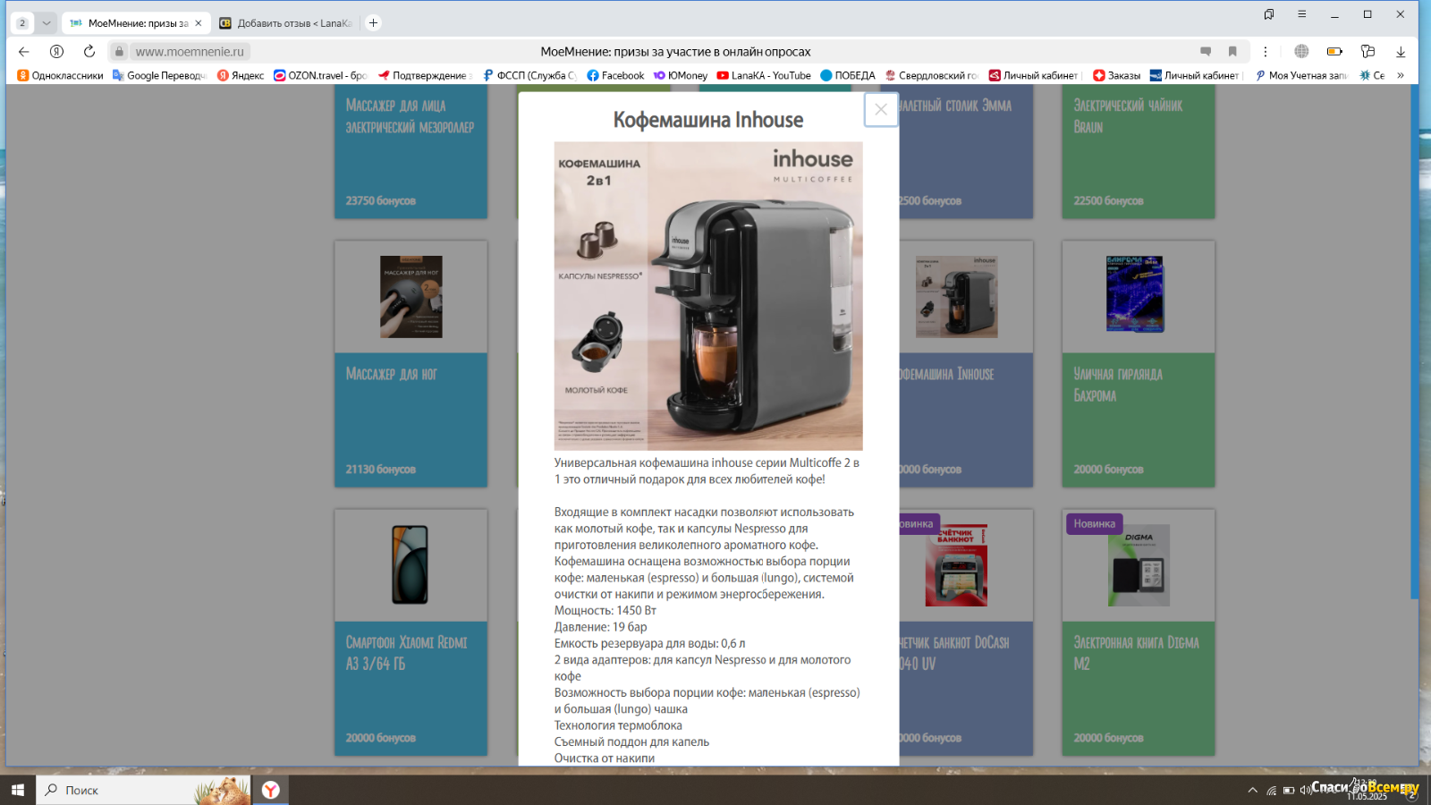The image size is (1431, 805).
Task: Focus the www.moemnenie.ru address field
Action: click(x=190, y=52)
